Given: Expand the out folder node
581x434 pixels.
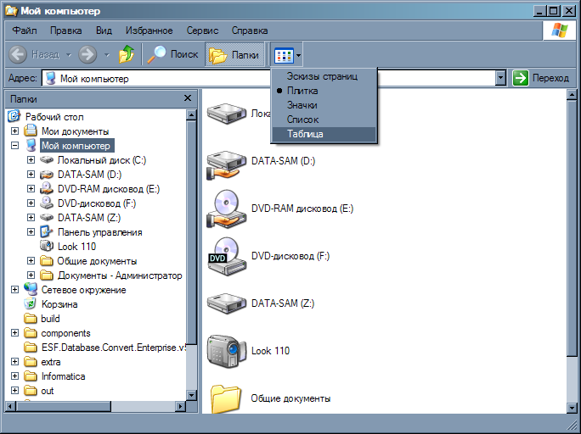Looking at the screenshot, I should (x=14, y=391).
